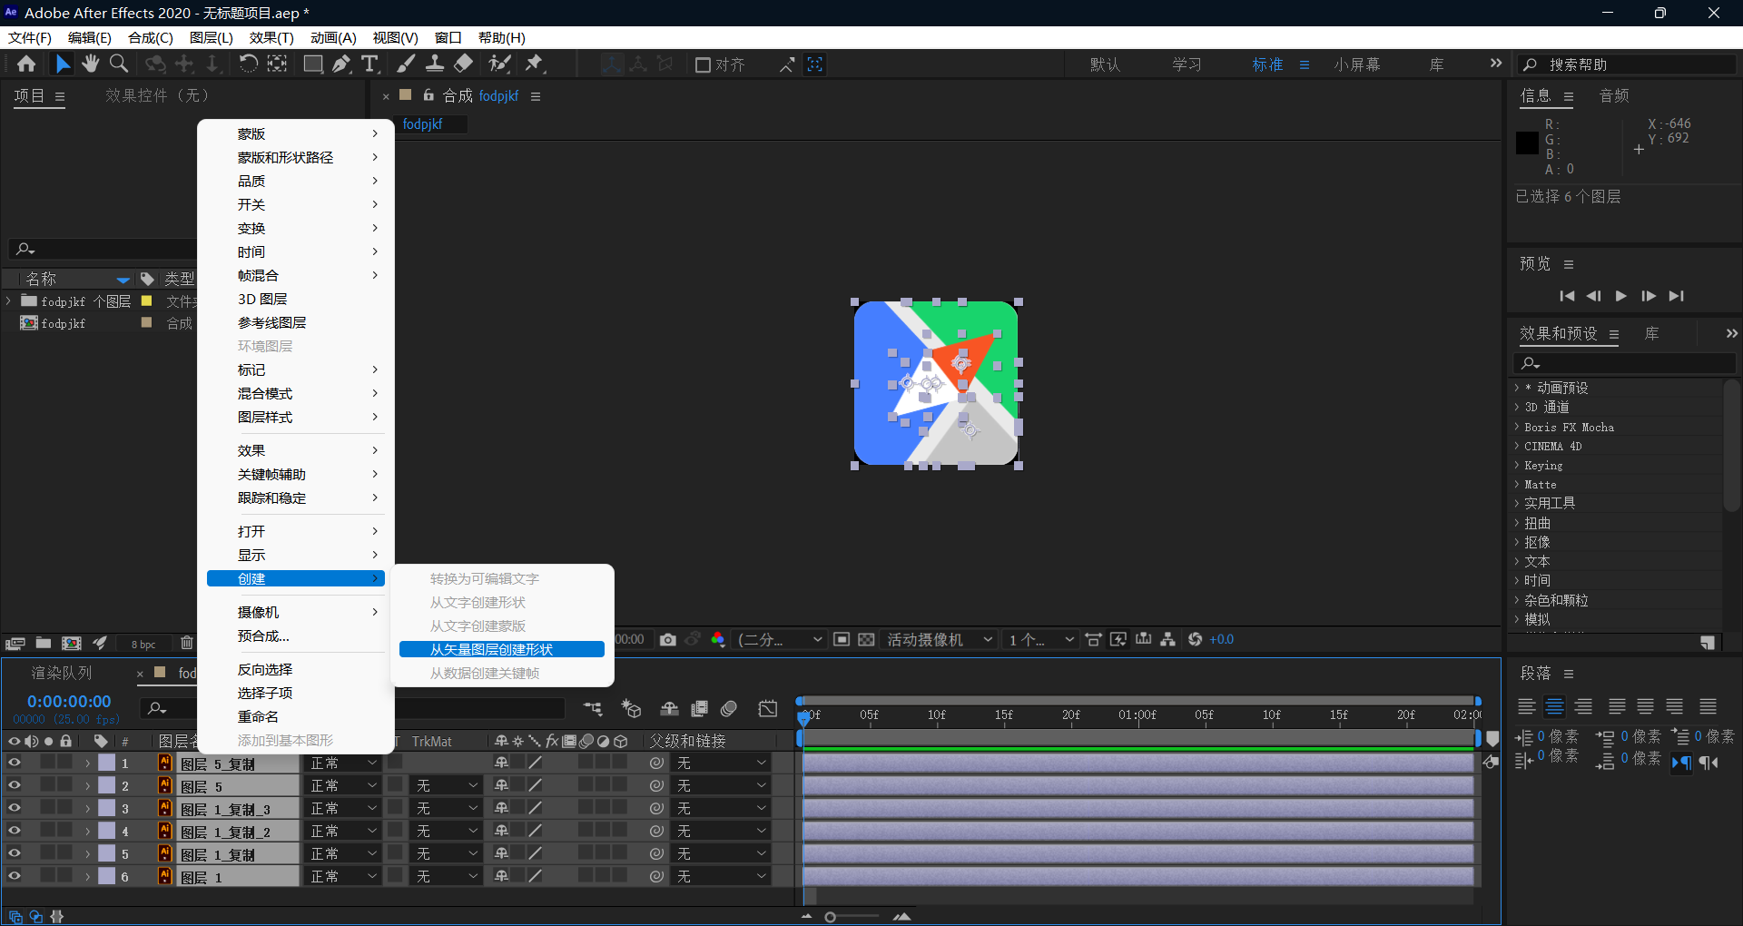The height and width of the screenshot is (926, 1743).
Task: Jump to last frame in Preview panel
Action: [1677, 296]
